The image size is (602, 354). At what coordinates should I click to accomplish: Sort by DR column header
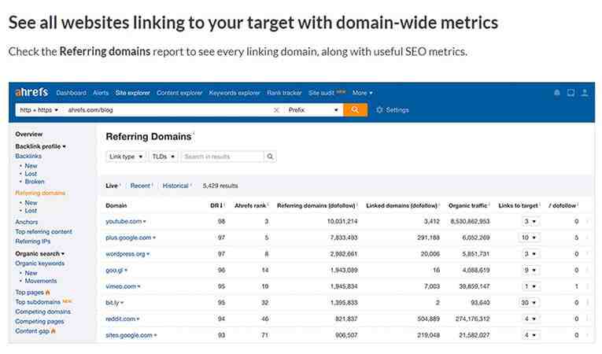point(218,205)
